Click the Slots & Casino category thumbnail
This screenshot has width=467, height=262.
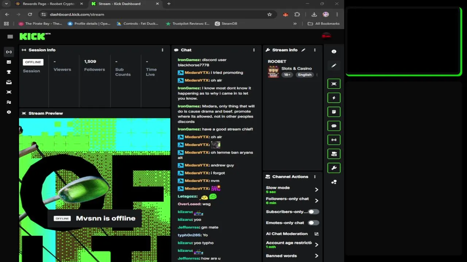(x=273, y=72)
